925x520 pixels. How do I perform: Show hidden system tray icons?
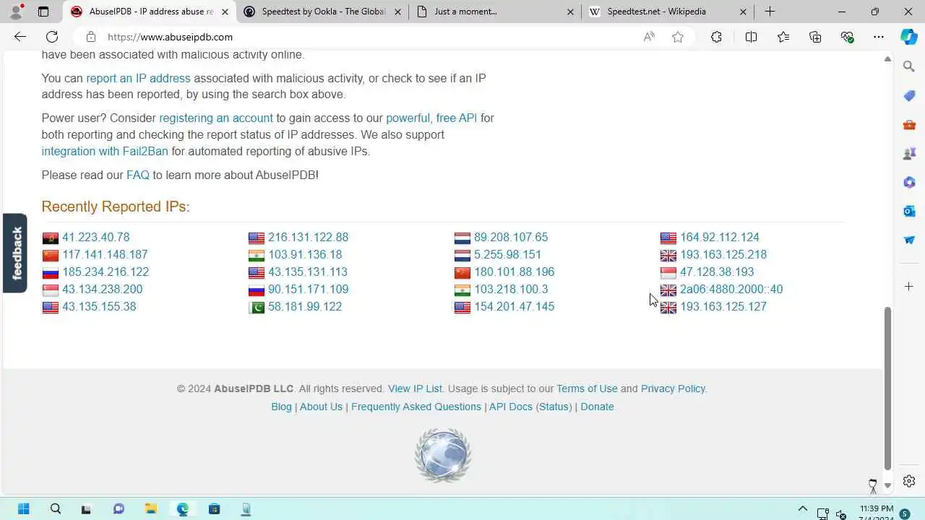pos(802,509)
